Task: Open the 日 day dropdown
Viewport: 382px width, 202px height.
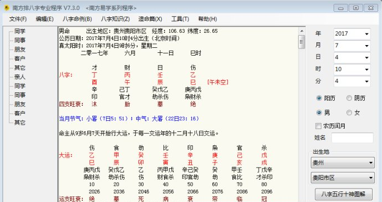Action: pos(366,58)
